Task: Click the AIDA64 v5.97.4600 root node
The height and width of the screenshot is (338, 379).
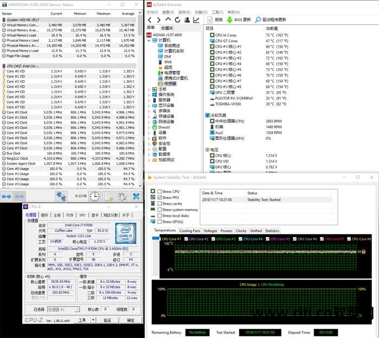Action: click(165, 35)
